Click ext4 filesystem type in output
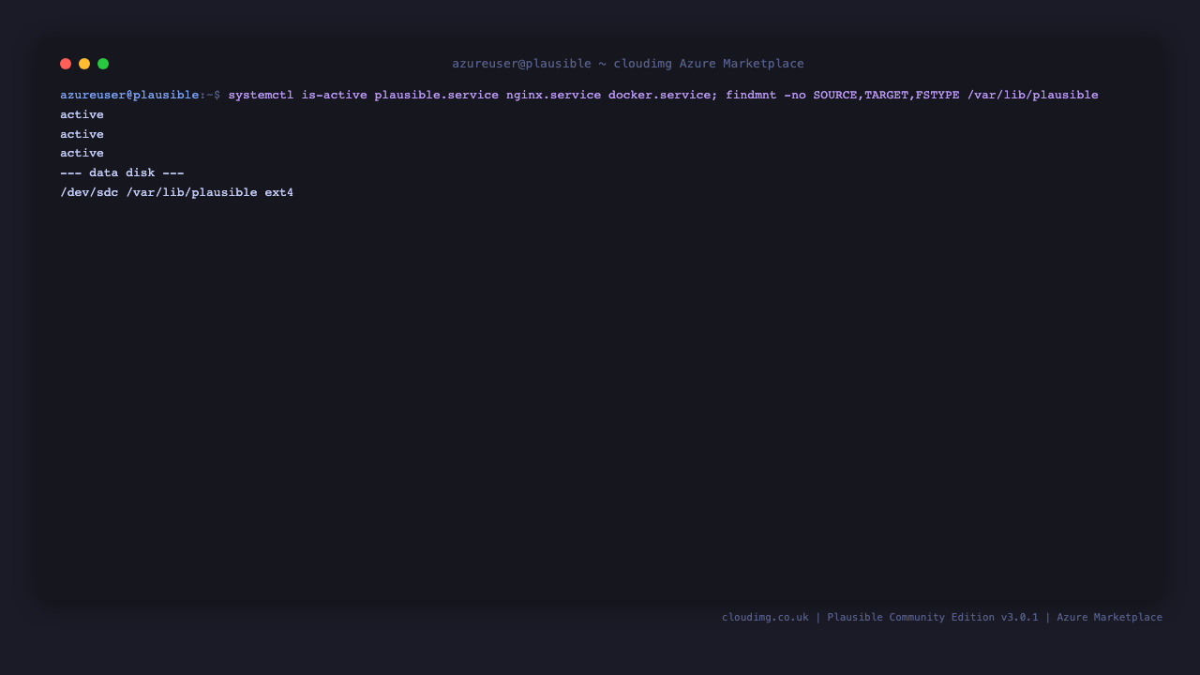Viewport: 1200px width, 675px height. point(278,192)
